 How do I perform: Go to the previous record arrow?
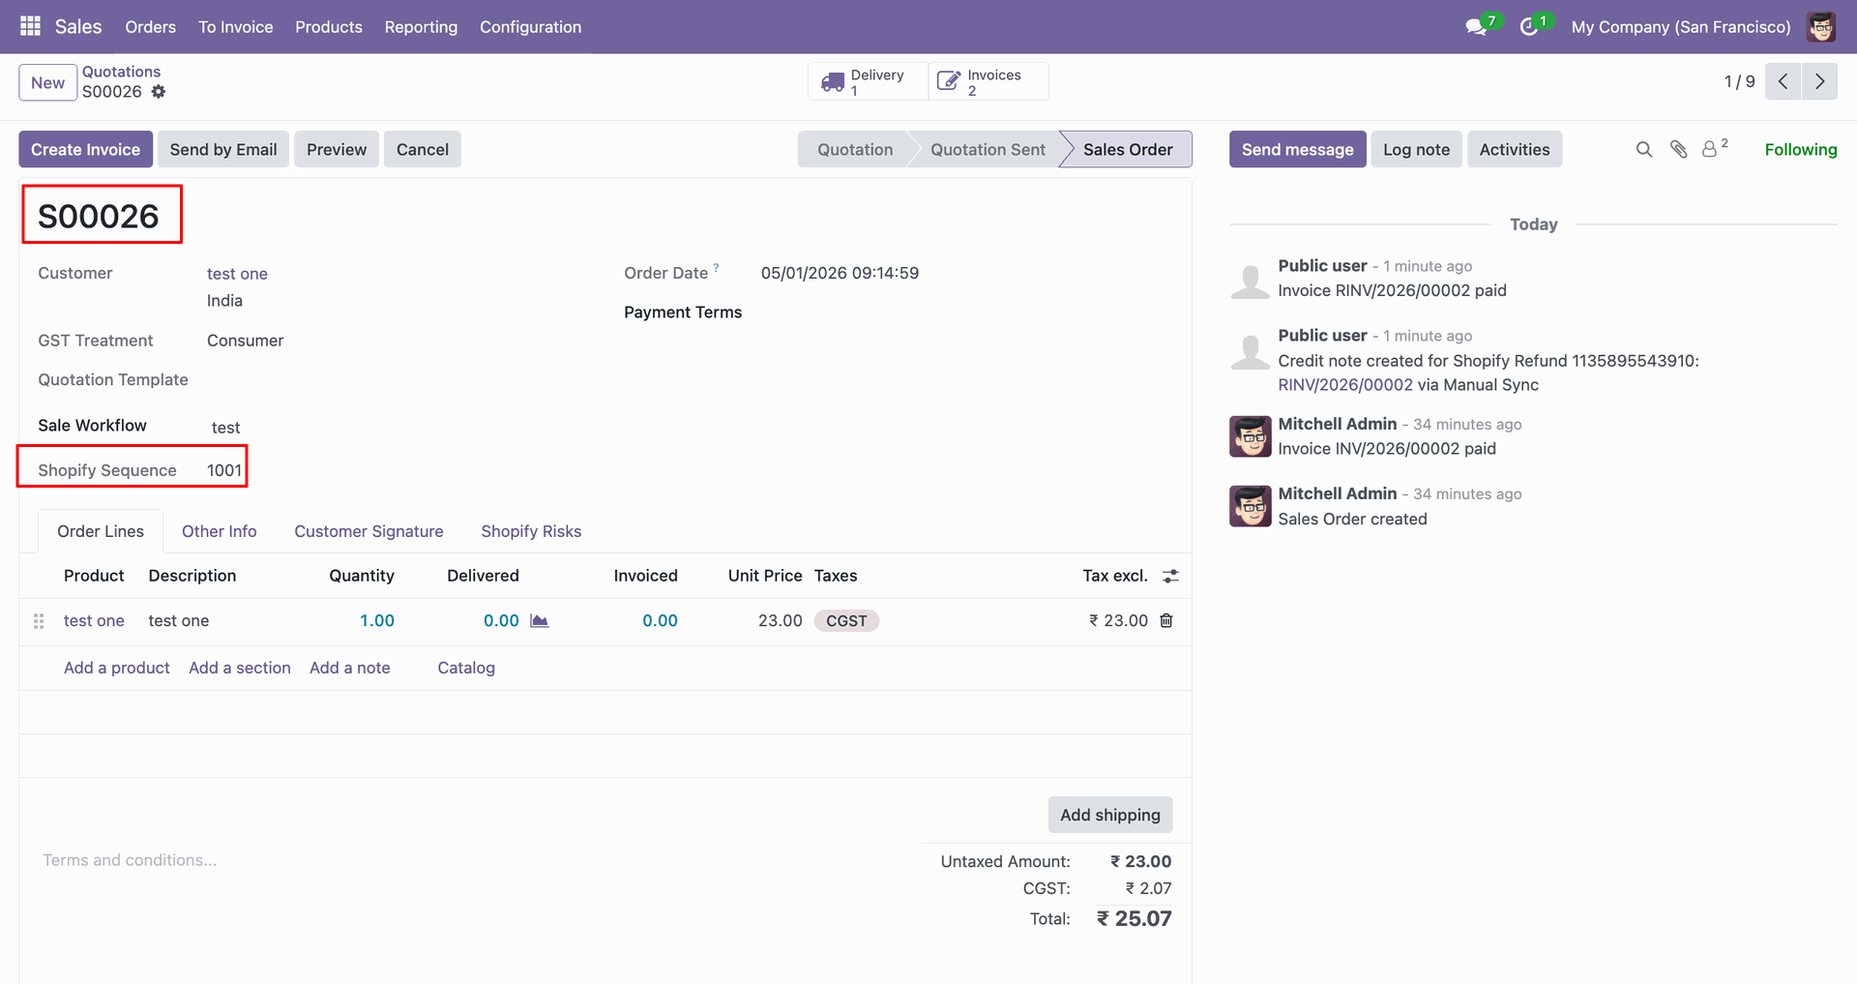[x=1783, y=81]
